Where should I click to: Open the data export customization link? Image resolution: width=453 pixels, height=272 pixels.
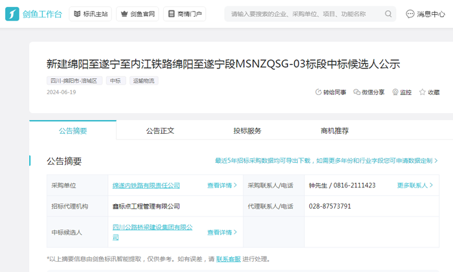click(x=326, y=161)
